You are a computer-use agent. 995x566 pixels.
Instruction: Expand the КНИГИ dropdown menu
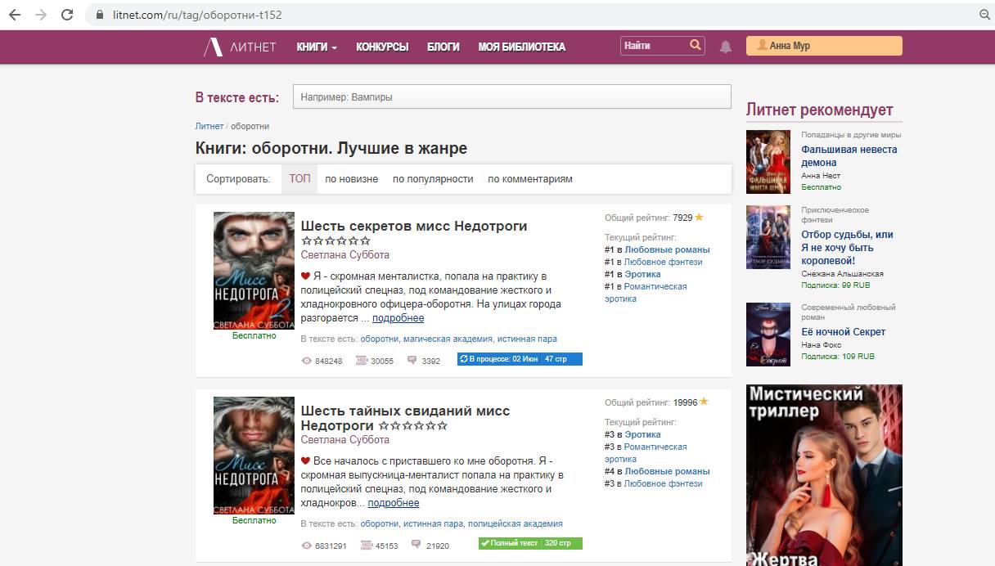point(317,47)
